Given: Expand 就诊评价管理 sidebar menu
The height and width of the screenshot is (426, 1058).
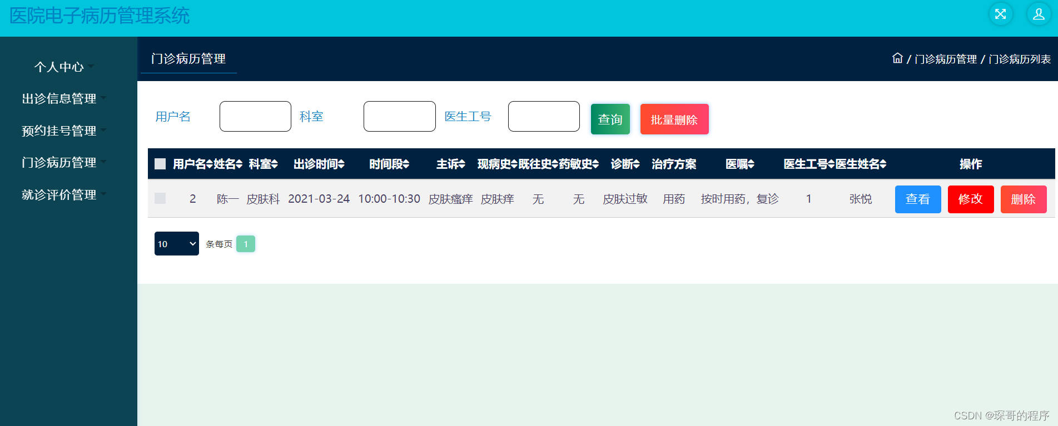Looking at the screenshot, I should point(63,194).
